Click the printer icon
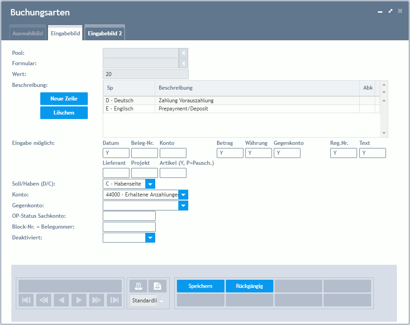The height and width of the screenshot is (325, 410). point(138,286)
